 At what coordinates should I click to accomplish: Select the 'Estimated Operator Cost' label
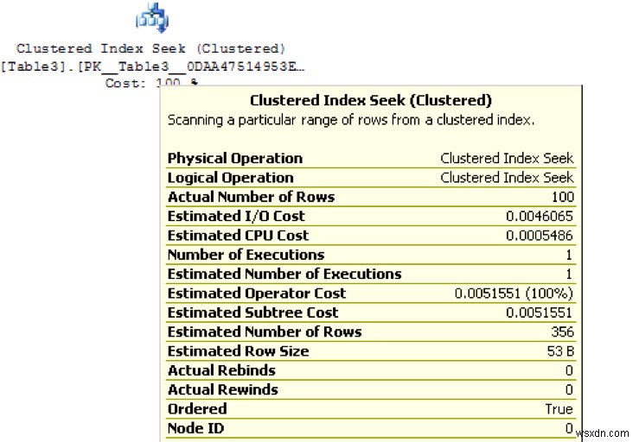pos(257,294)
